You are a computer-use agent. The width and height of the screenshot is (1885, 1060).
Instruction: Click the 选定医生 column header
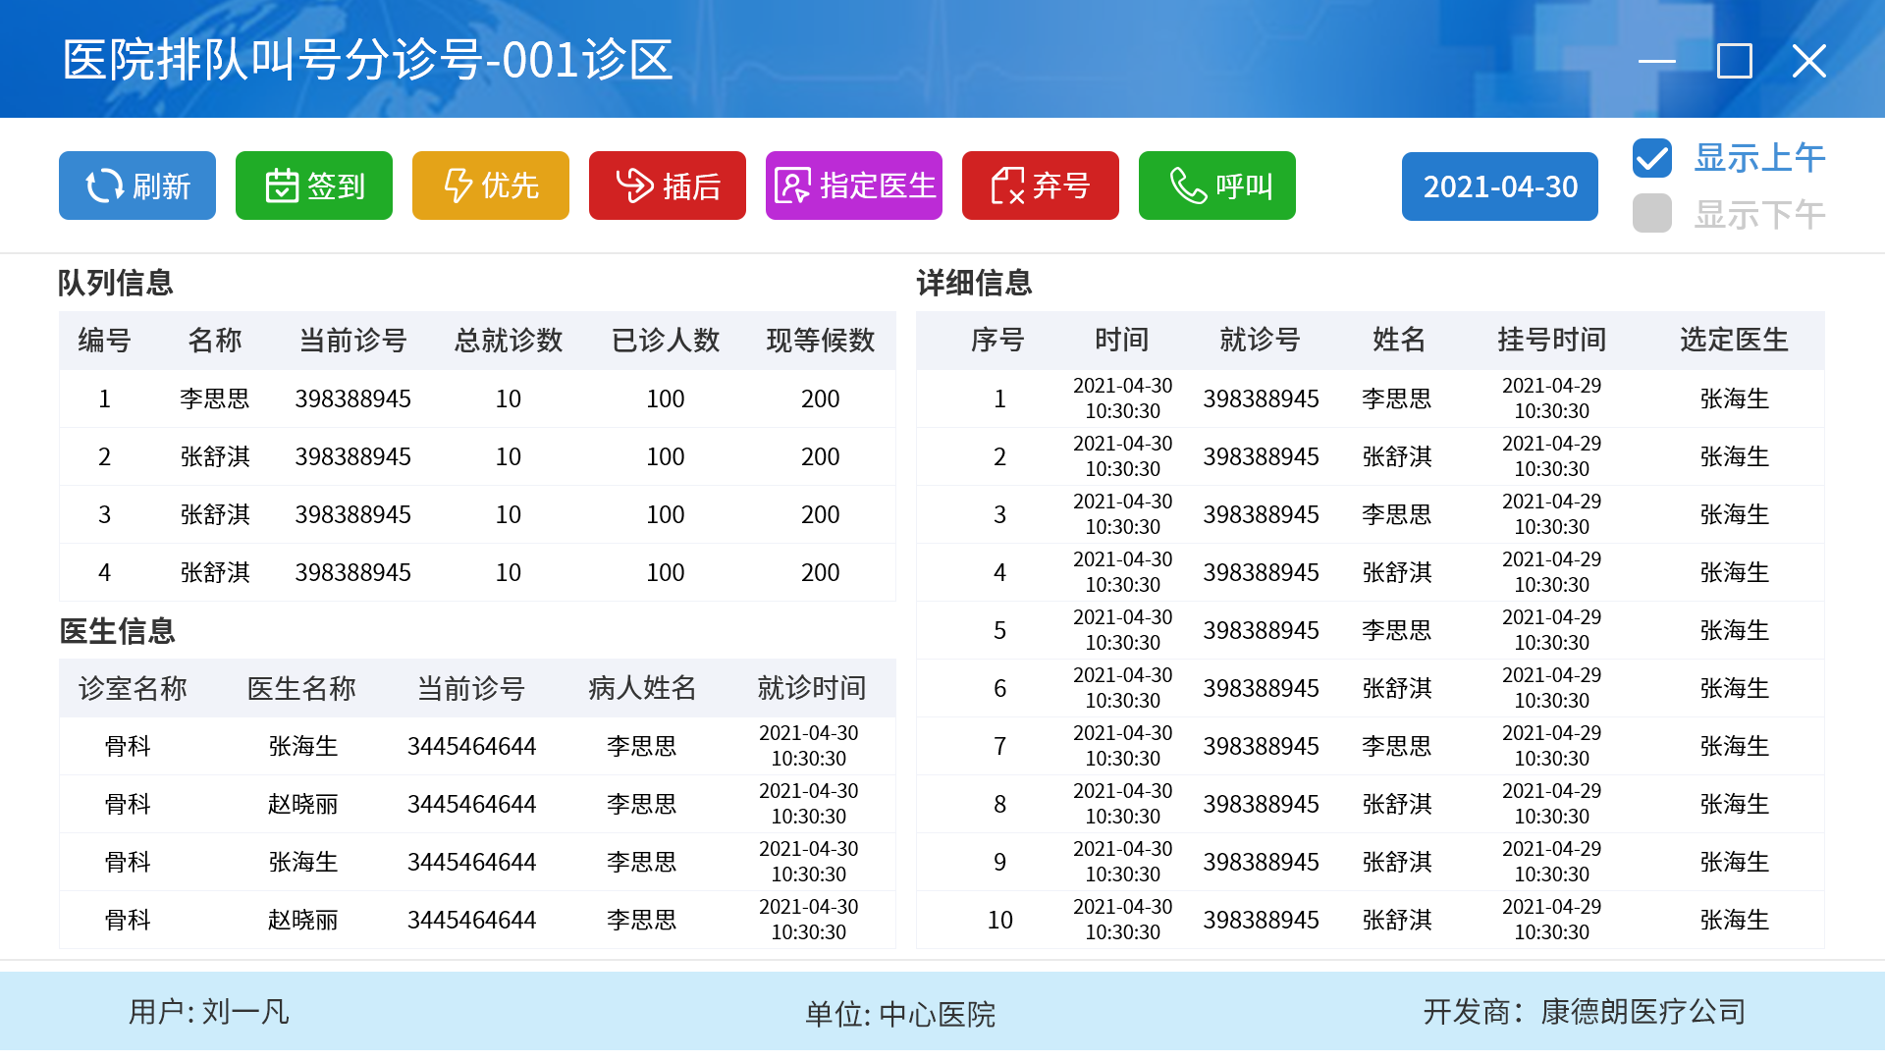[1734, 340]
